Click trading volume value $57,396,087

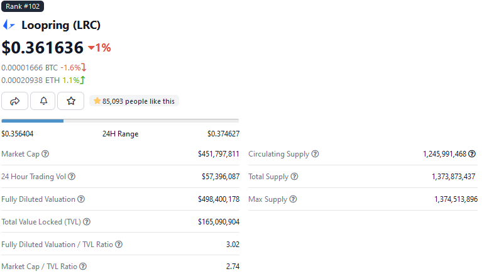221,177
